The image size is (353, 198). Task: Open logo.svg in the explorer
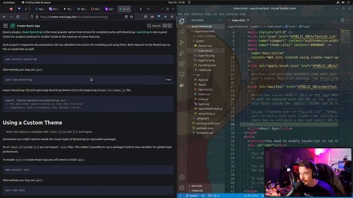click(x=204, y=104)
